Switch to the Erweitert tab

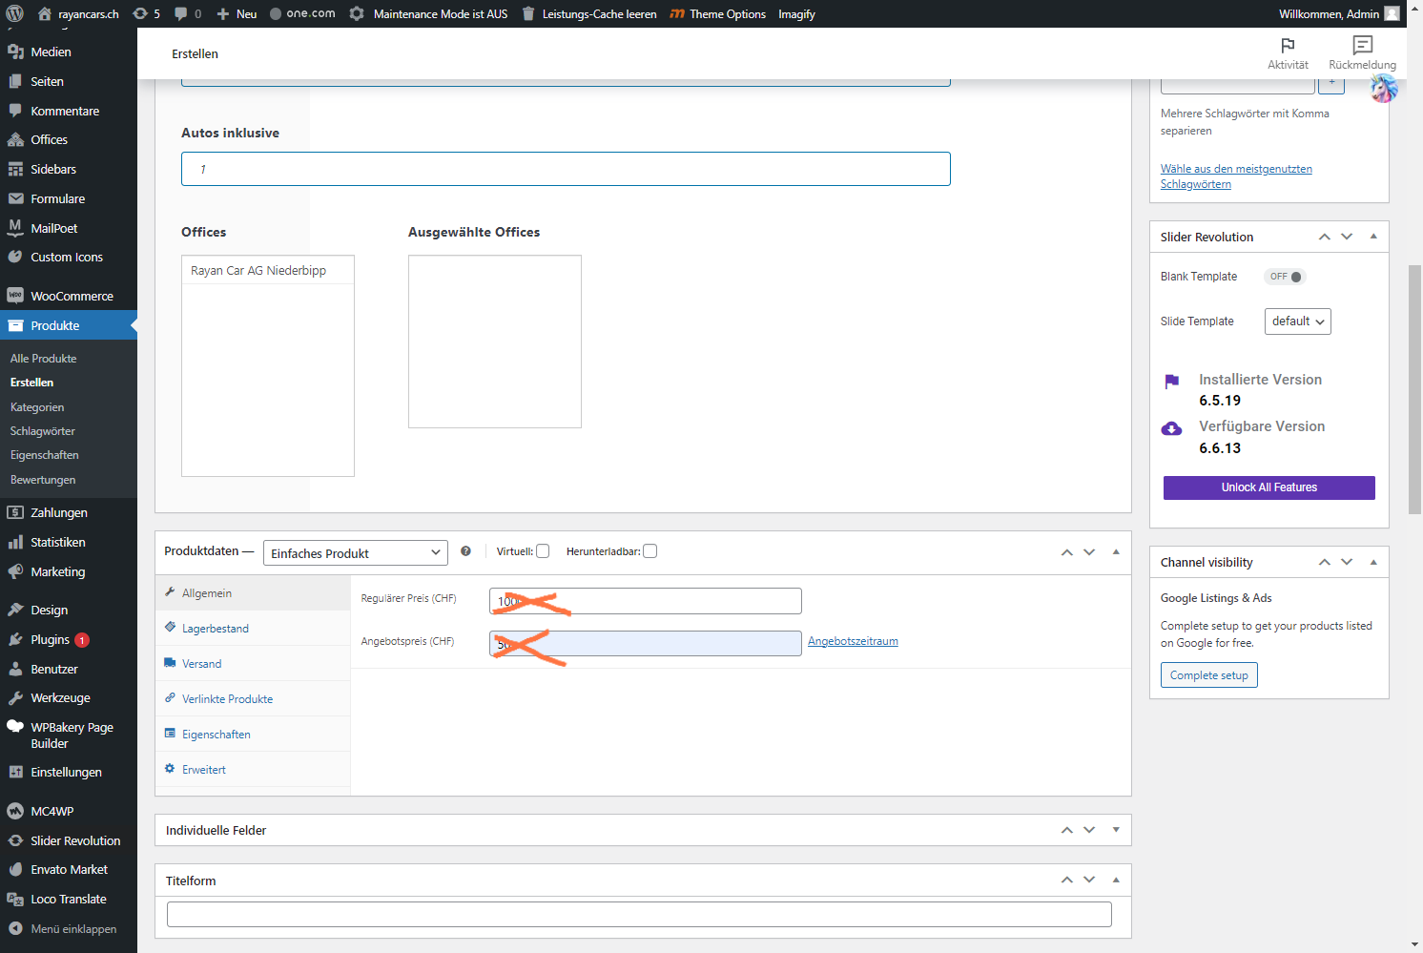(253, 770)
